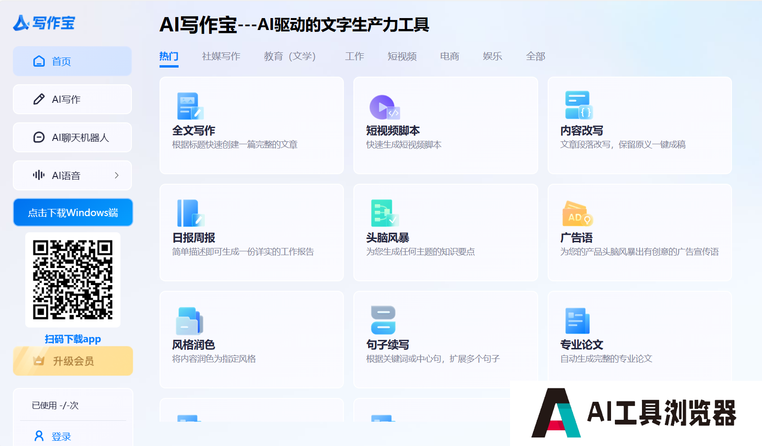
Task: Click the 已使用 -/-次 usage text
Action: tap(55, 406)
